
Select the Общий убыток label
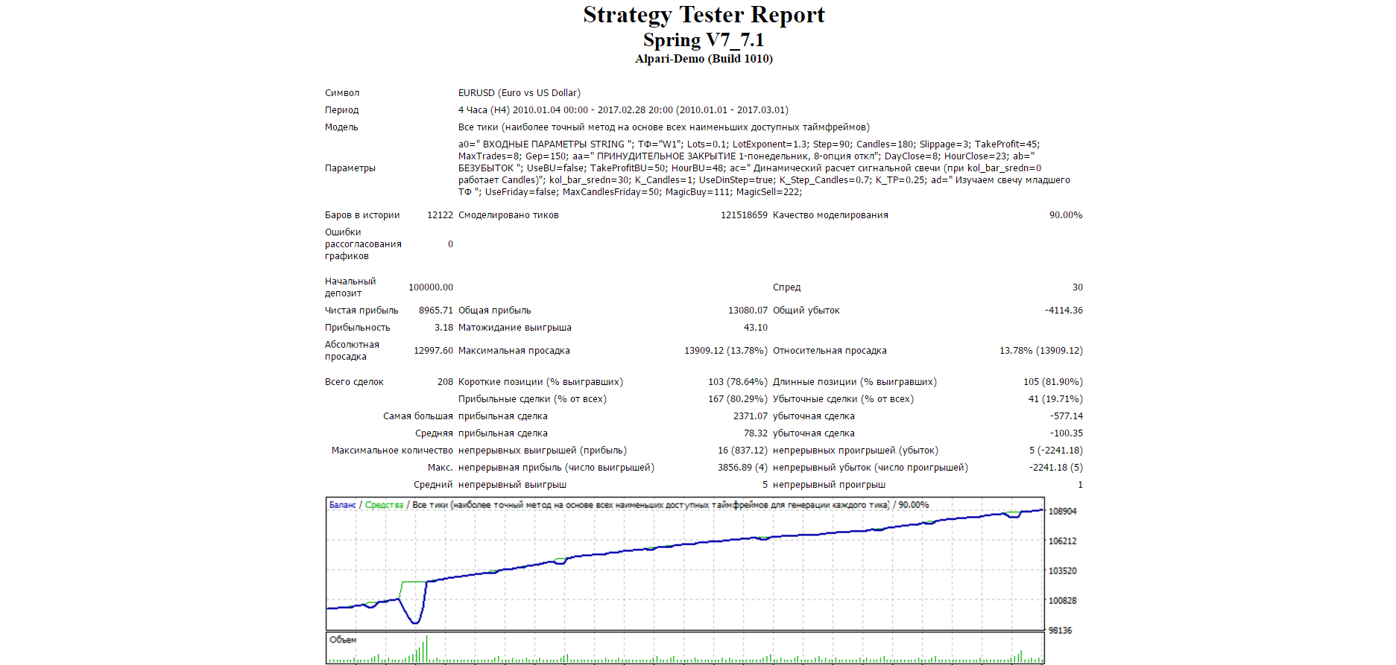click(x=806, y=311)
